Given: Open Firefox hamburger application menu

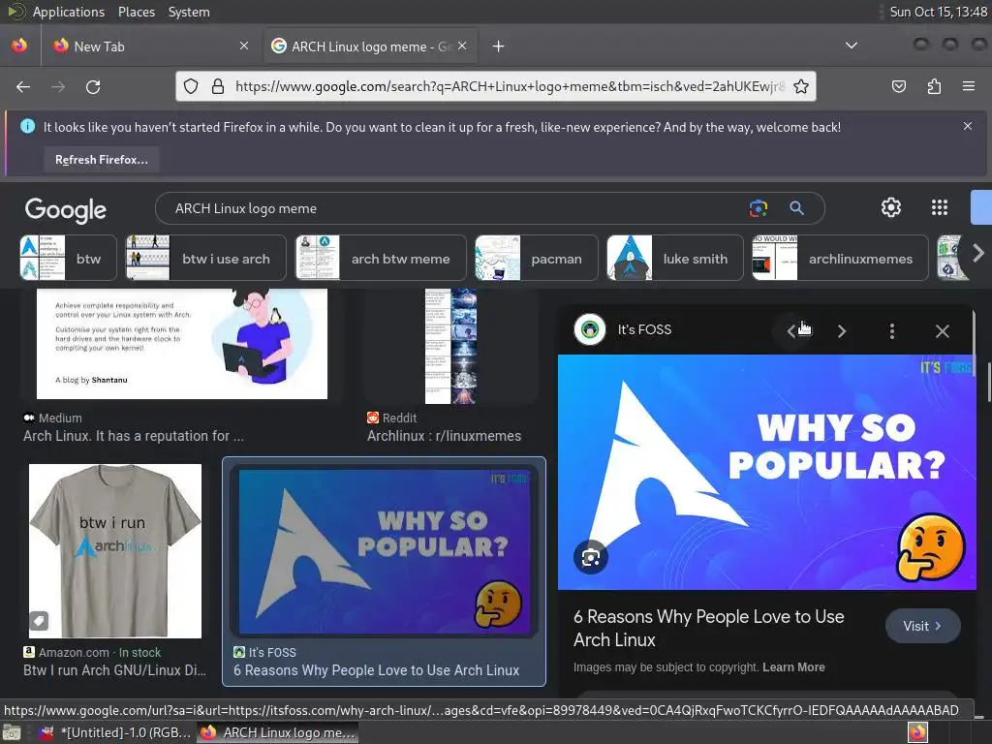Looking at the screenshot, I should [x=969, y=86].
